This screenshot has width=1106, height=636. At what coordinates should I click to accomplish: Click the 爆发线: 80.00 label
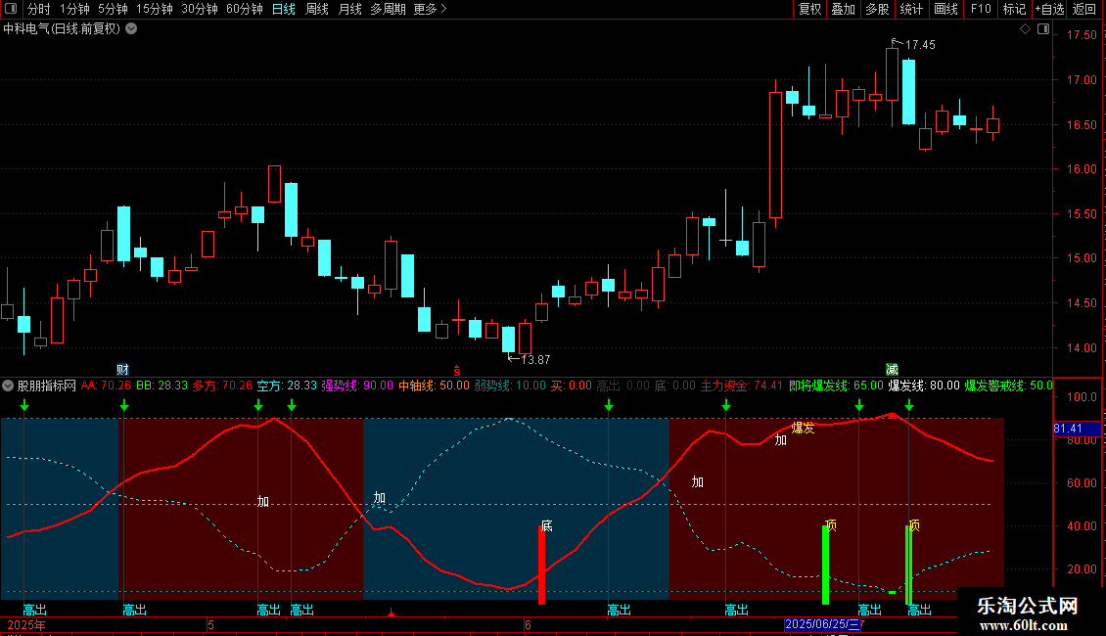click(923, 386)
